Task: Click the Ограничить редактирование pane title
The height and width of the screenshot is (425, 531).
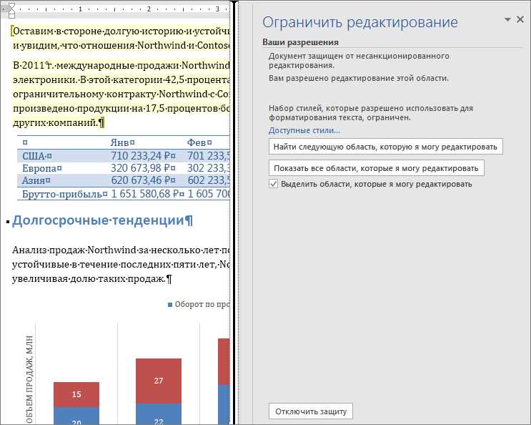Action: [360, 22]
